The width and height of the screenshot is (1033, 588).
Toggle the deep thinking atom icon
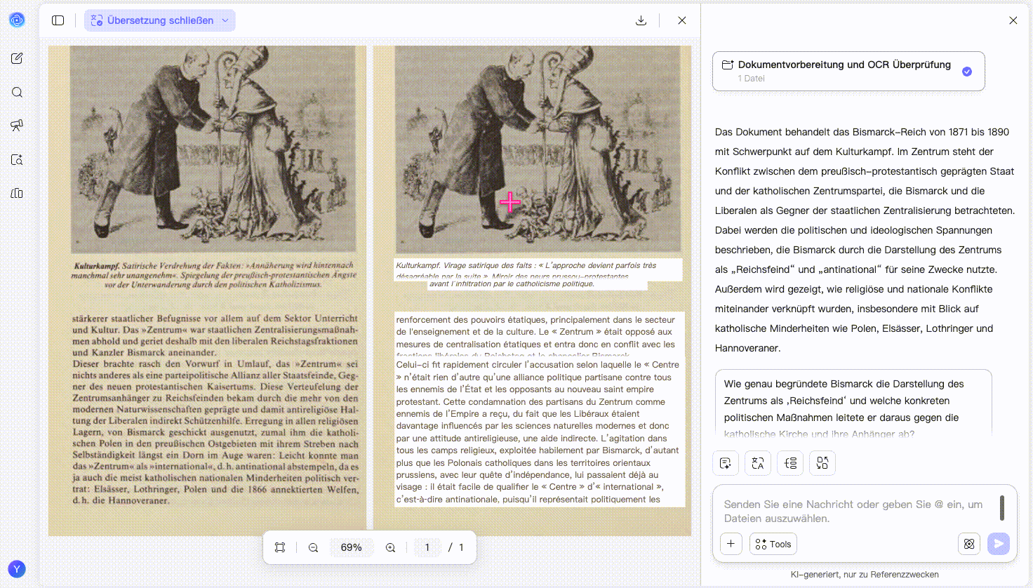click(969, 544)
